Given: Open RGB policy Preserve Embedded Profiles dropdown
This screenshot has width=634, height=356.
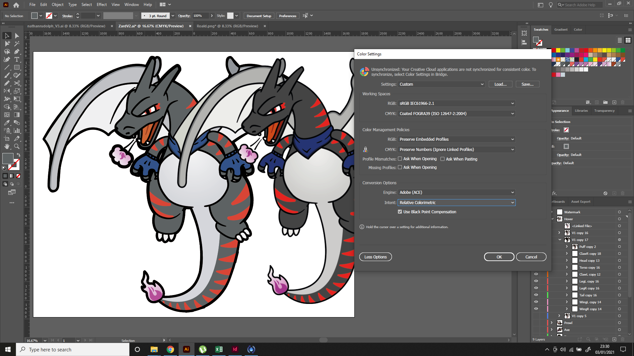Looking at the screenshot, I should point(456,139).
